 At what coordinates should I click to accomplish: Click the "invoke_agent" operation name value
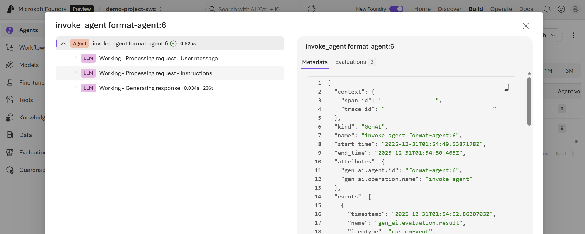(449, 179)
